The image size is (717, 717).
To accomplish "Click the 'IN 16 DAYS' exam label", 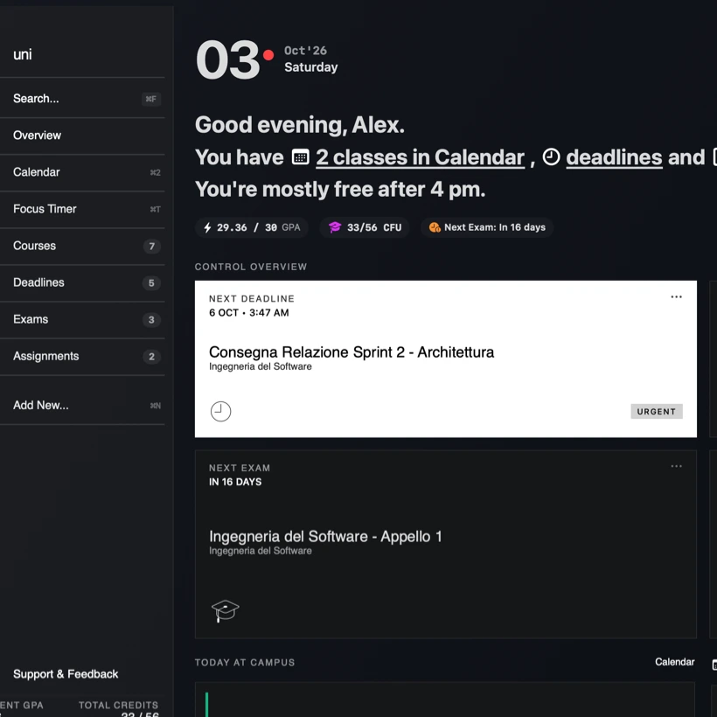I will (235, 482).
